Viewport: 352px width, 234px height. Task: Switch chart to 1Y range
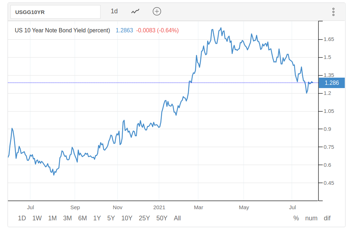click(x=97, y=218)
